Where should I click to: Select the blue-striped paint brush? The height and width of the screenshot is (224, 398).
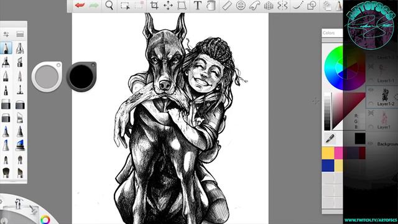point(20,146)
